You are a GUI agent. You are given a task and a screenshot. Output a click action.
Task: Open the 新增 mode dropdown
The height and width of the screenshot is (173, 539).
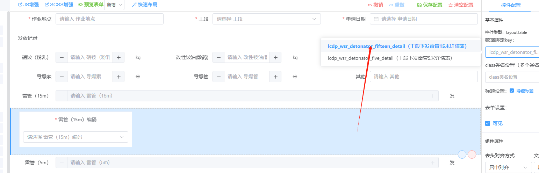point(114,5)
